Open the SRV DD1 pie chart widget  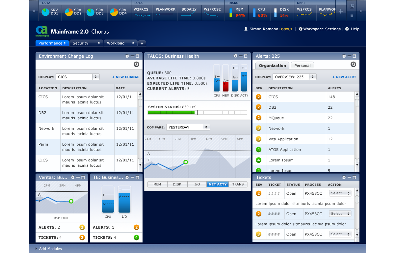50,12
